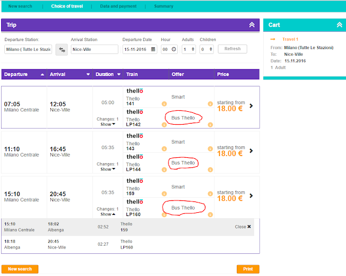Open Bus Thello offer info for LP144
Screen dimensions: 346x276
[210, 170]
